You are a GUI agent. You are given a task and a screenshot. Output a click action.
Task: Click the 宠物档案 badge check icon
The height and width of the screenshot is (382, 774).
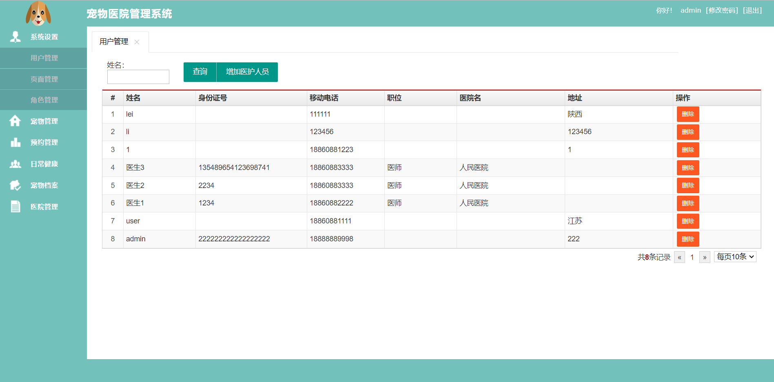pos(16,185)
